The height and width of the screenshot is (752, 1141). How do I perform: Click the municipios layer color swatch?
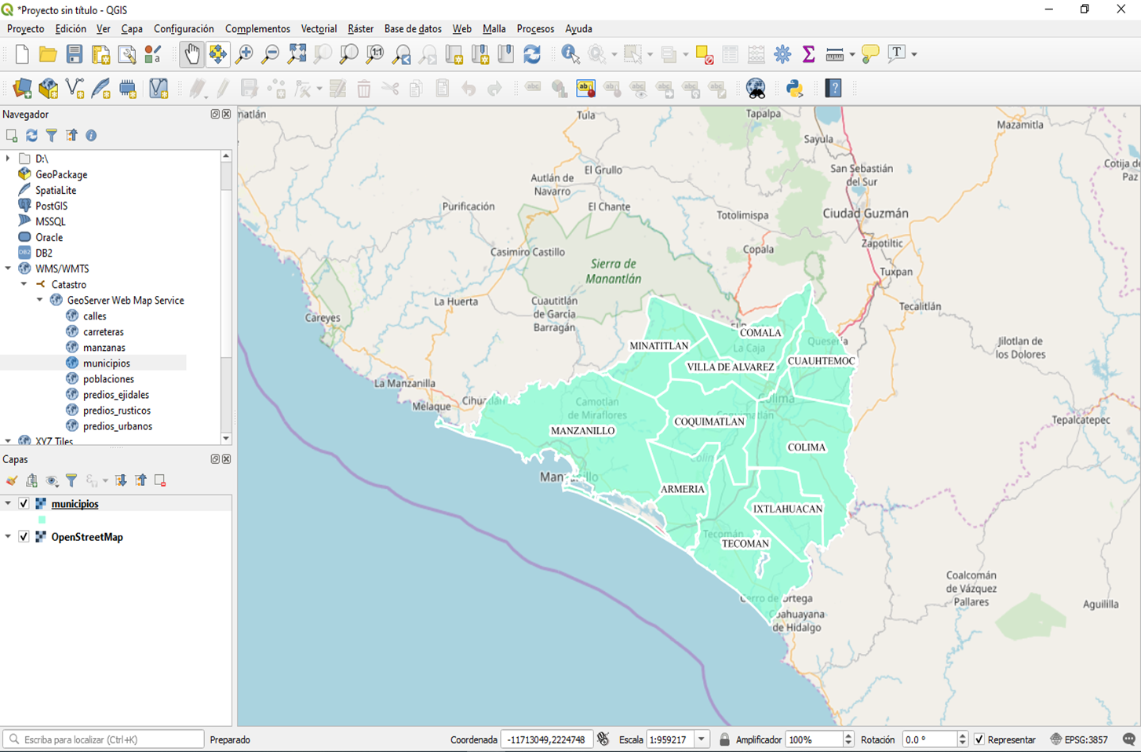tap(42, 520)
